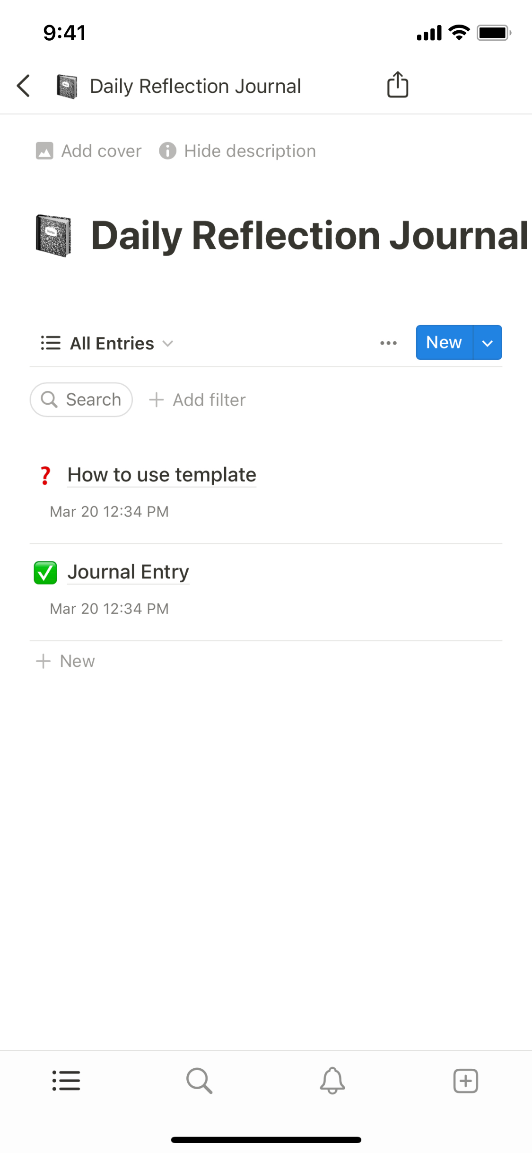Tap the back arrow in header
The height and width of the screenshot is (1153, 532).
23,86
